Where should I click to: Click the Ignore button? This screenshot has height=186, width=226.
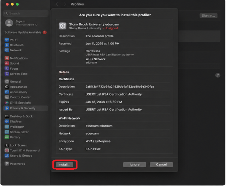[x=135, y=164]
